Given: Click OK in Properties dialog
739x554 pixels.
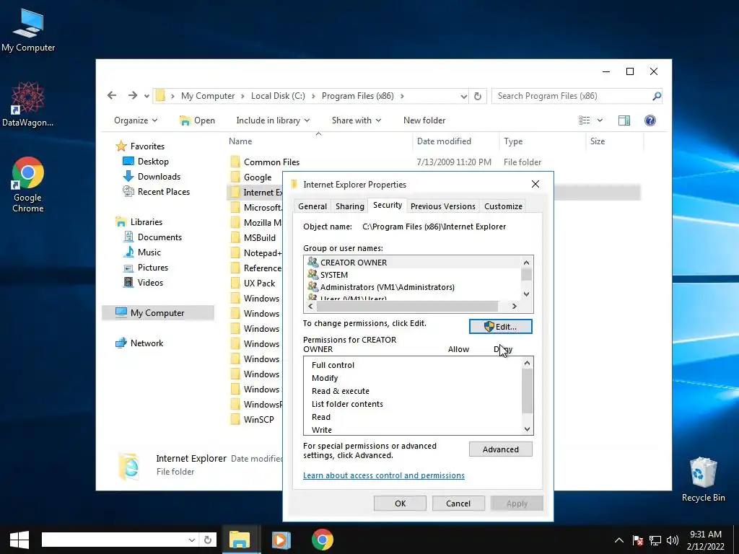Looking at the screenshot, I should pyautogui.click(x=400, y=503).
